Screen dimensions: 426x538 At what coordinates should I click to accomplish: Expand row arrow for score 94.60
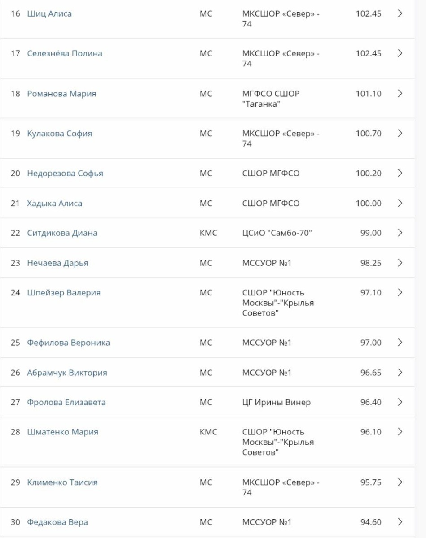[x=400, y=522]
